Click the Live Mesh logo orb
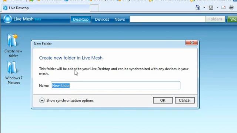 [7, 19]
